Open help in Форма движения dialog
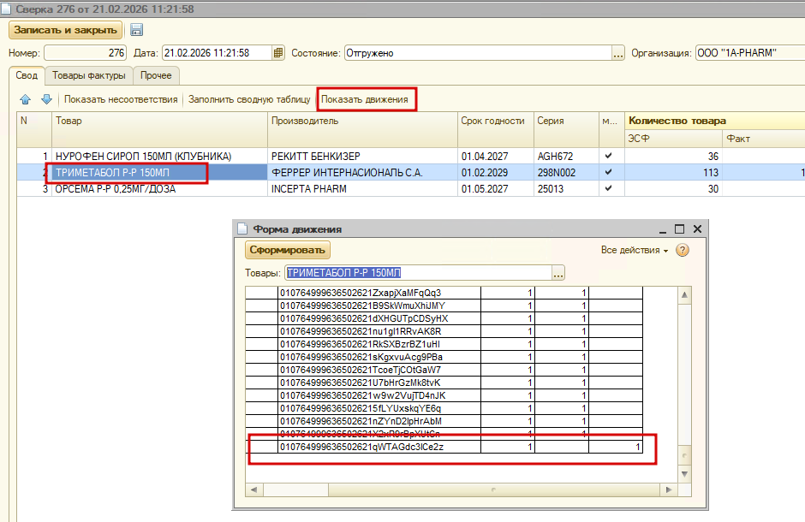 (683, 250)
